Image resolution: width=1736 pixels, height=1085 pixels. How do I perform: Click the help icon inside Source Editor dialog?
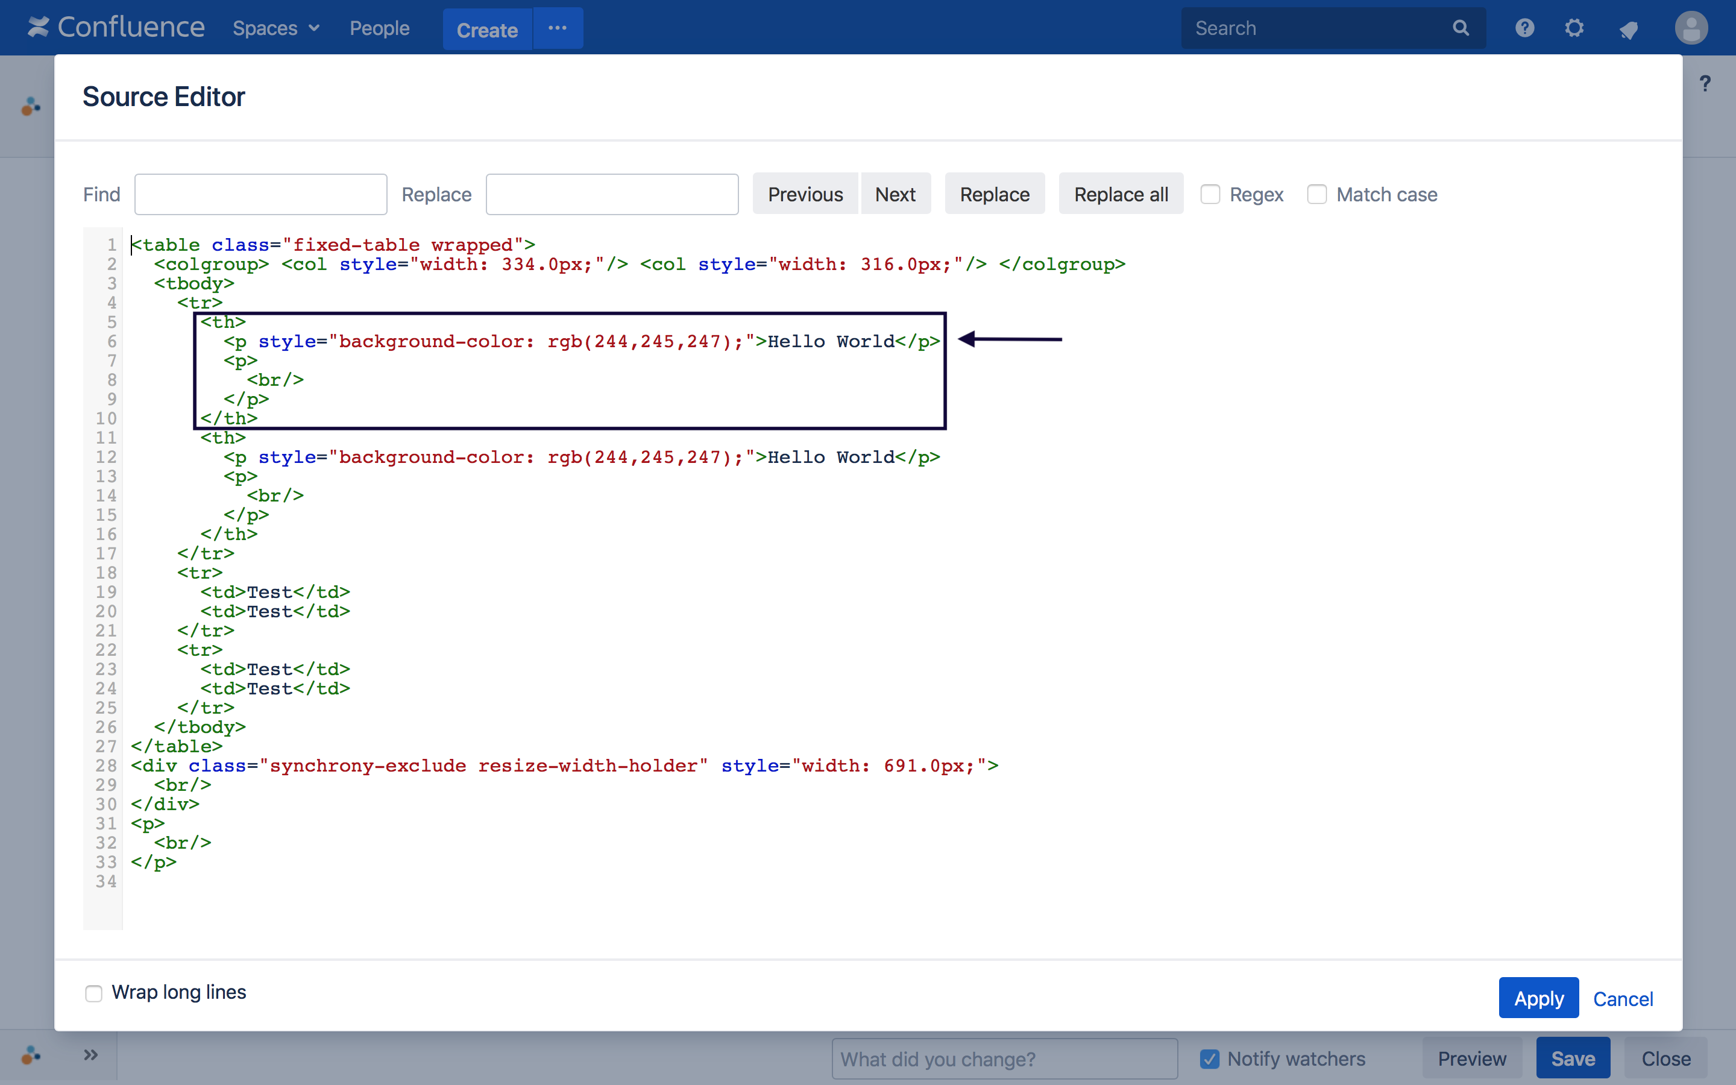coord(1705,84)
